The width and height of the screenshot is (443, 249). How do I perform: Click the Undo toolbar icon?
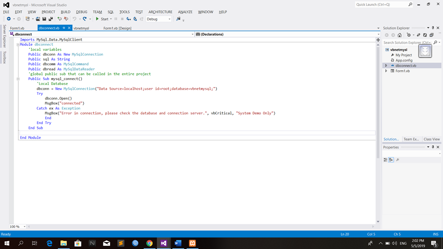point(75,19)
